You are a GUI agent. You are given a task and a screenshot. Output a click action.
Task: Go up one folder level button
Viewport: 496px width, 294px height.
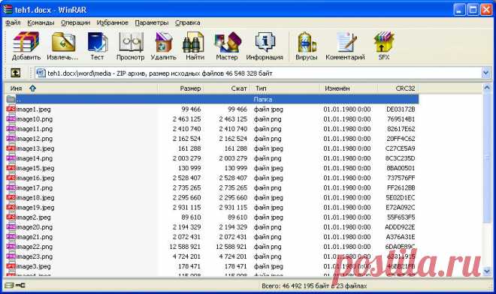tap(16, 73)
